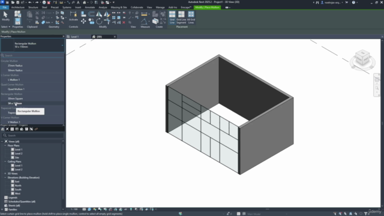Switch to the Structure ribbon tab

click(33, 7)
